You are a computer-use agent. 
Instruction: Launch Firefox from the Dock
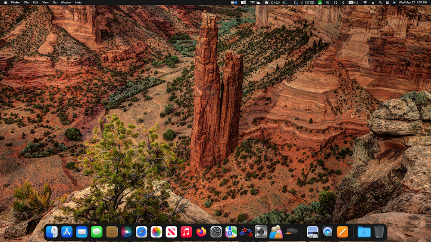(x=201, y=232)
